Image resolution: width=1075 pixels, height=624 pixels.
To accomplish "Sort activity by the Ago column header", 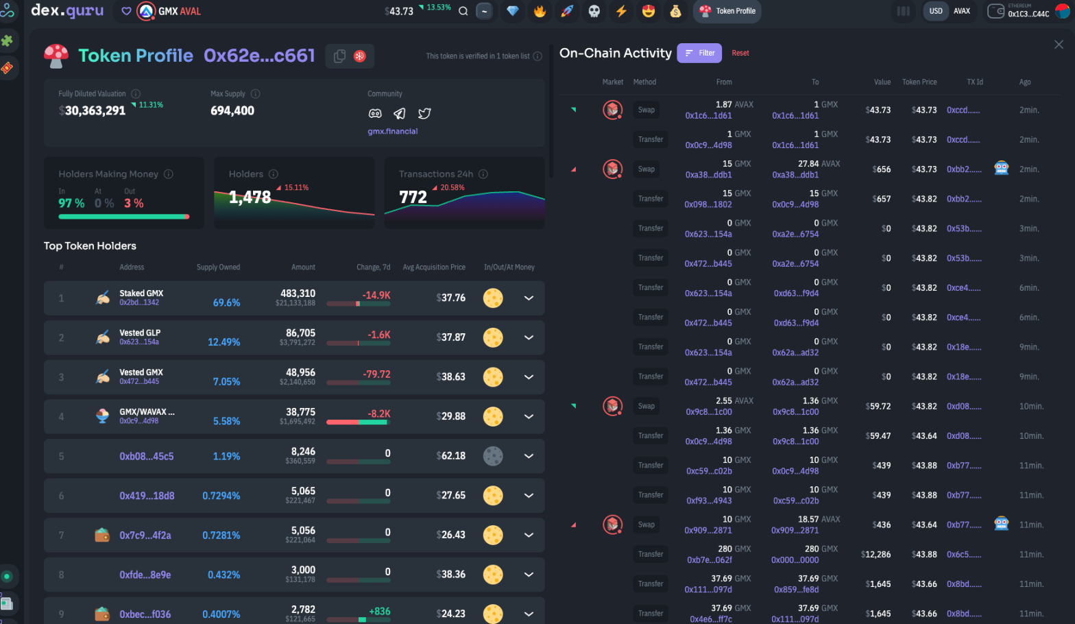I will point(1025,82).
